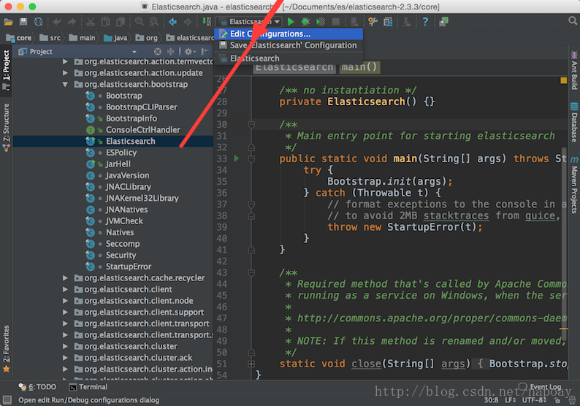Click the Scroll from Source target icon
Image resolution: width=580 pixels, height=406 pixels.
tap(158, 51)
